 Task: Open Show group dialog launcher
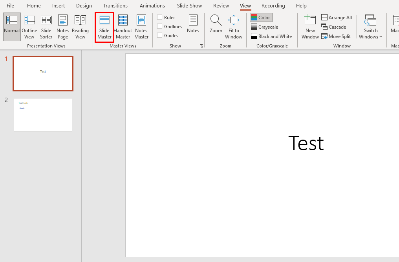201,46
